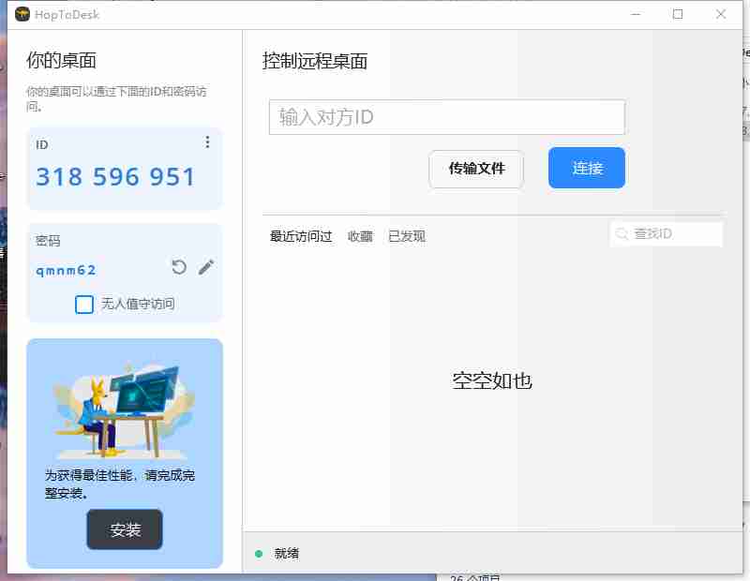Click the refresh password icon

coord(179,268)
